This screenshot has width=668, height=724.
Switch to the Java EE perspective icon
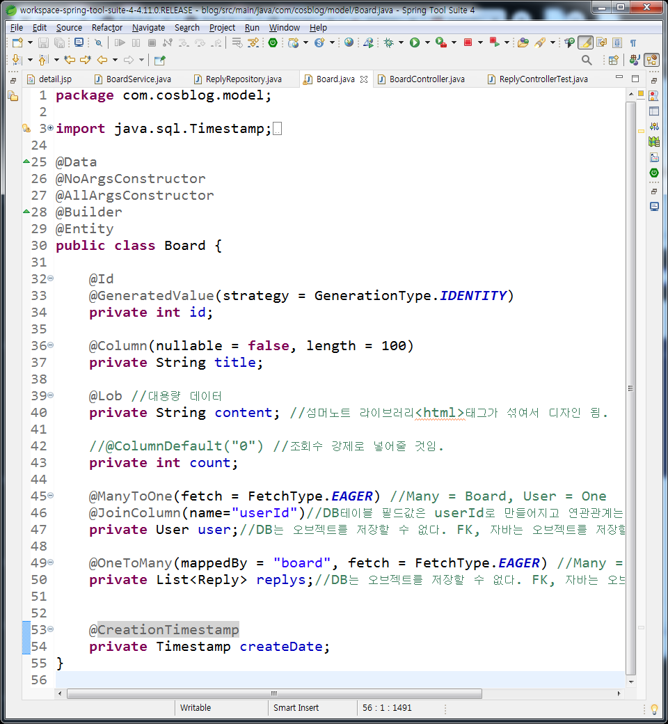pos(635,60)
